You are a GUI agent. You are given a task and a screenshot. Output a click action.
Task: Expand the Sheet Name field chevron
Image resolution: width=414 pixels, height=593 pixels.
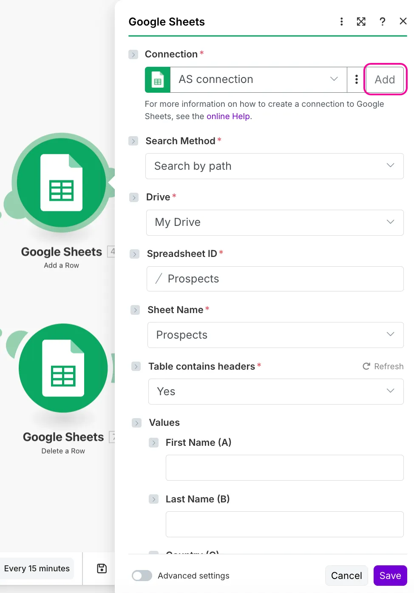135,310
